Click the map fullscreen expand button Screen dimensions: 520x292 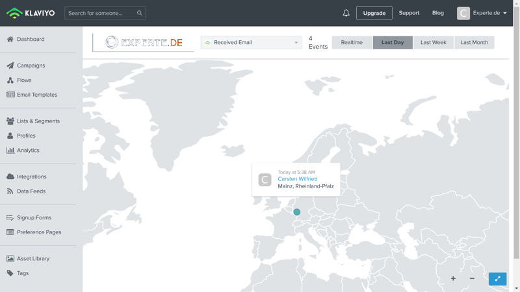497,278
